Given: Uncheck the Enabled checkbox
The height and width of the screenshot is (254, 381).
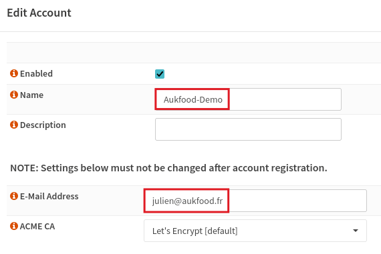Looking at the screenshot, I should point(160,74).
